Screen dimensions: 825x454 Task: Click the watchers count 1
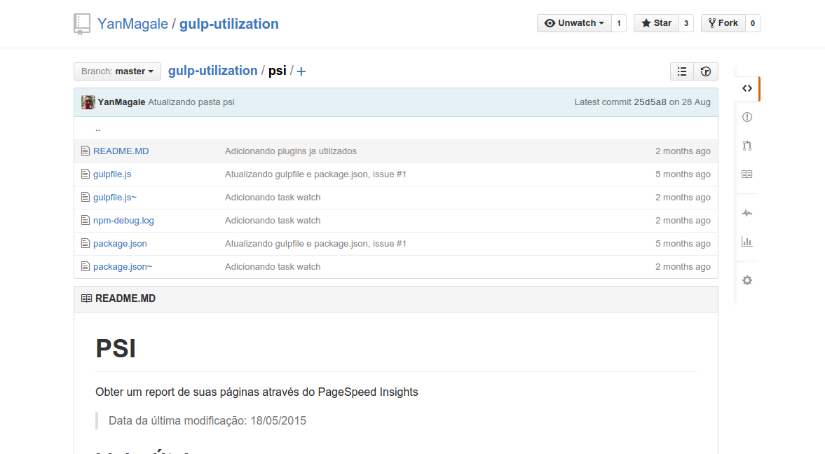click(619, 23)
